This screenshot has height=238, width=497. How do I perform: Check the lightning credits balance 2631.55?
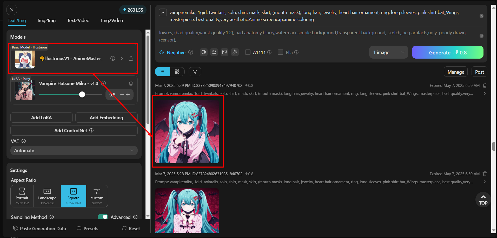(133, 10)
